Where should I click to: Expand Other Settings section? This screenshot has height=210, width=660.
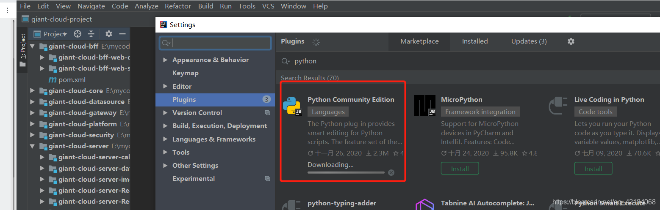point(165,166)
